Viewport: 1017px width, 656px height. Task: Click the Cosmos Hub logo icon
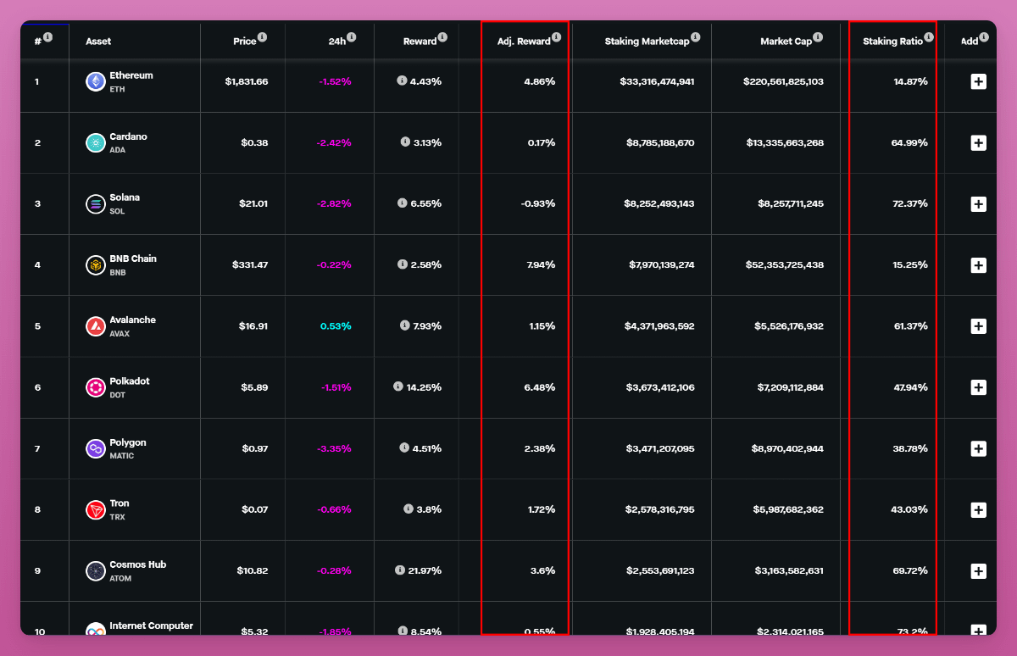tap(96, 571)
